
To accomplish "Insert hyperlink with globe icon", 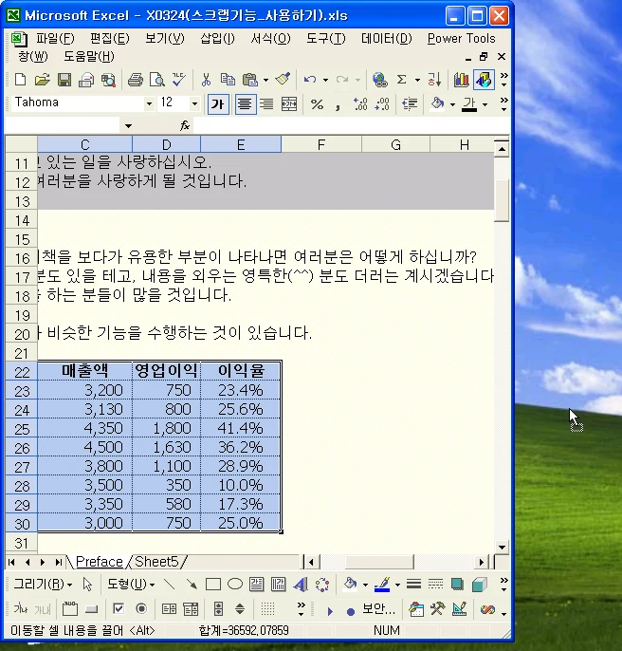I will point(379,80).
